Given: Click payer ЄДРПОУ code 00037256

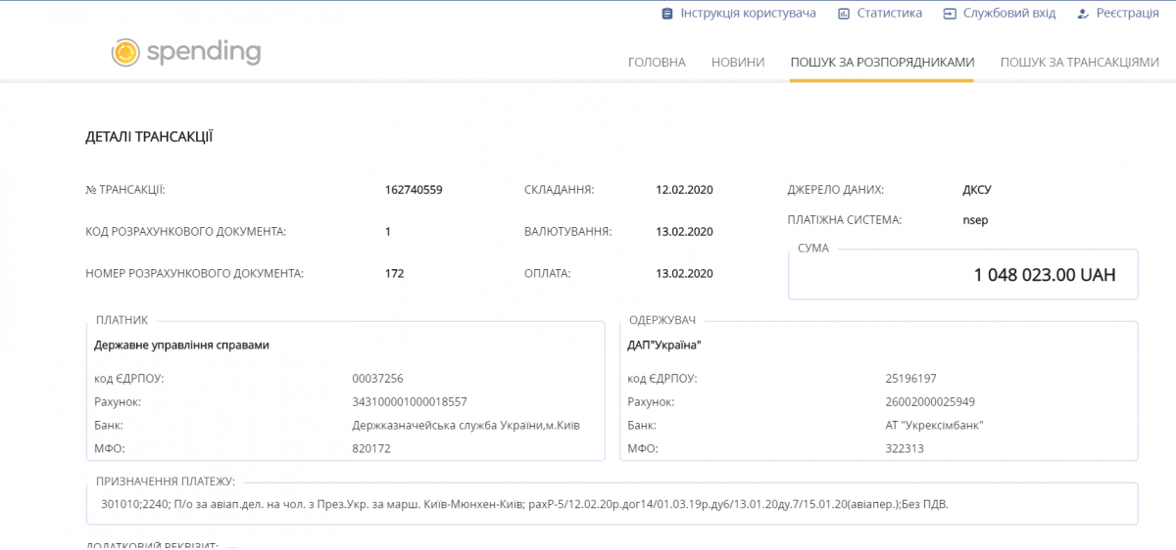Looking at the screenshot, I should [377, 379].
